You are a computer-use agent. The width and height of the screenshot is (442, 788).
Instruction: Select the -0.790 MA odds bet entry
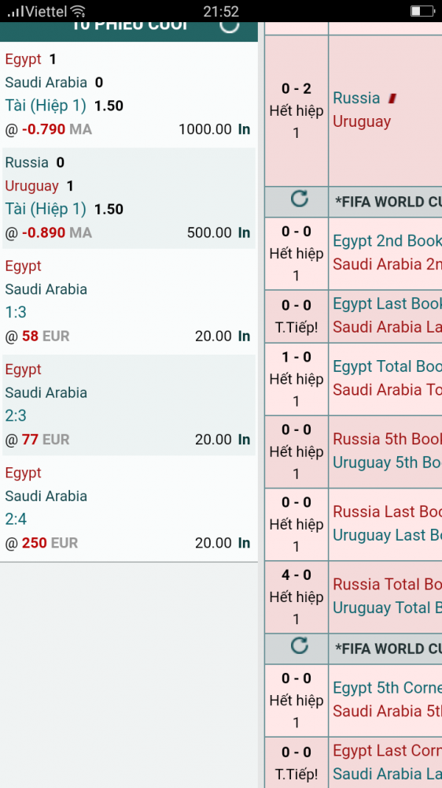pyautogui.click(x=129, y=95)
